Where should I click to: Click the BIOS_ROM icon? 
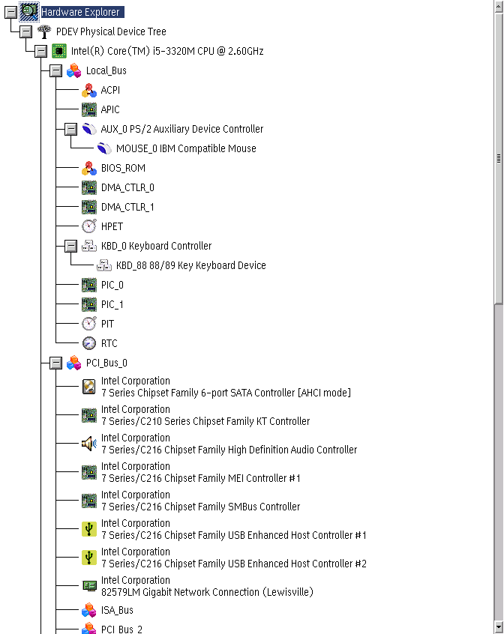(x=89, y=168)
